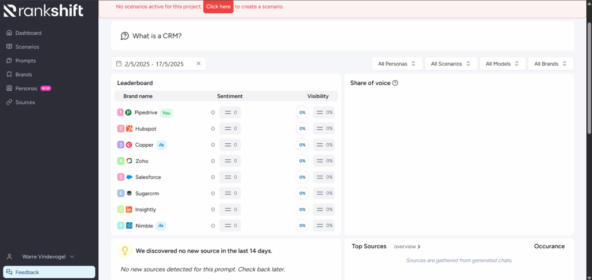Click the Pipedrive visibility 0% ring

302,113
